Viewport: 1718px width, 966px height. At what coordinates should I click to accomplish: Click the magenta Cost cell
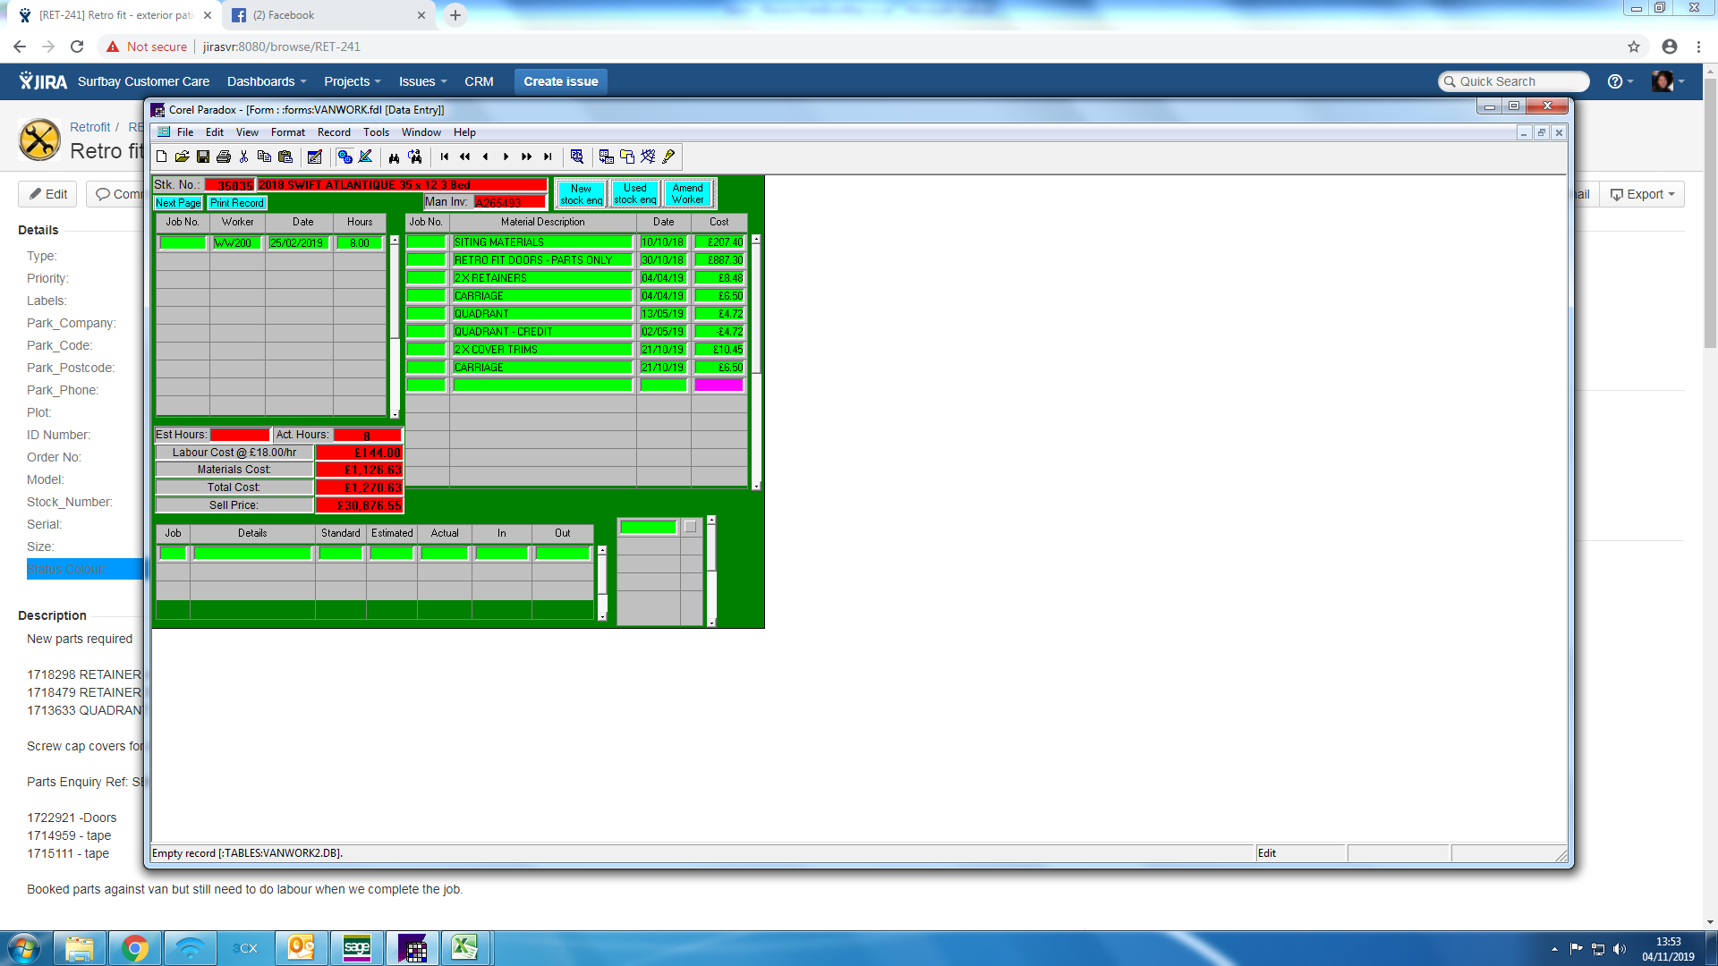[719, 386]
